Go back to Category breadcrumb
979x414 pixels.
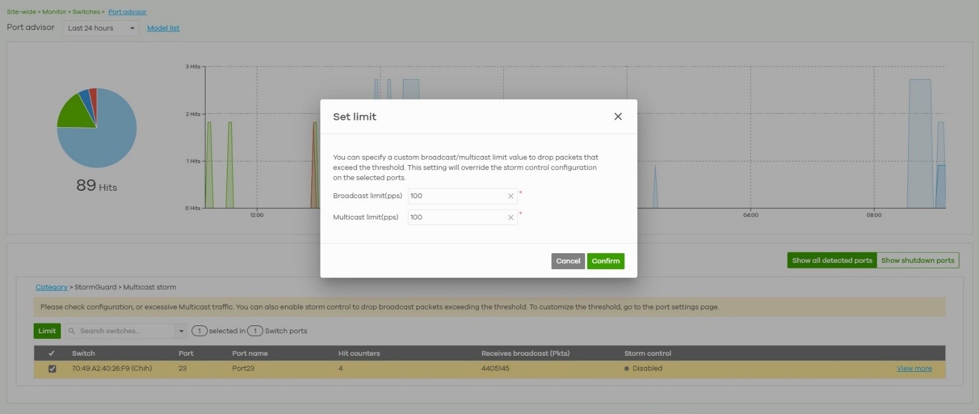pos(51,287)
